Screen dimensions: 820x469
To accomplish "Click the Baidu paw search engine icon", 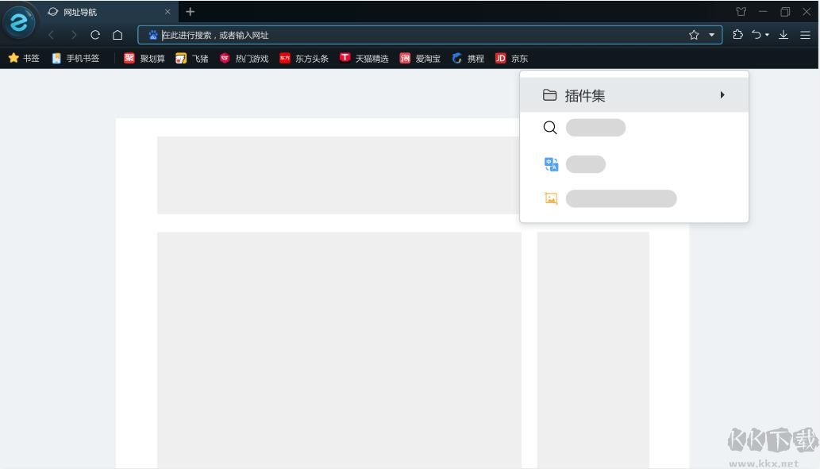I will 152,35.
